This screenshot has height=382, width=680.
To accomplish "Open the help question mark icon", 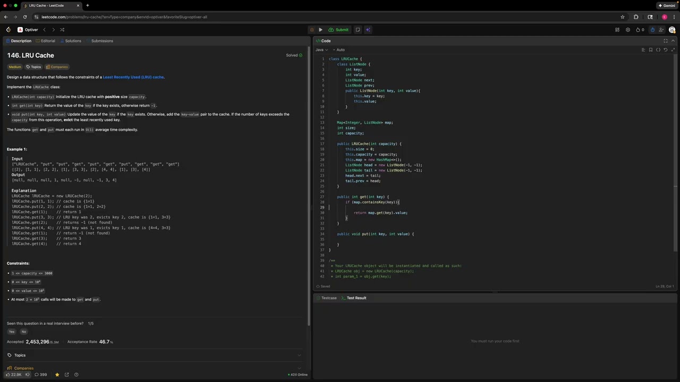I will 76,375.
